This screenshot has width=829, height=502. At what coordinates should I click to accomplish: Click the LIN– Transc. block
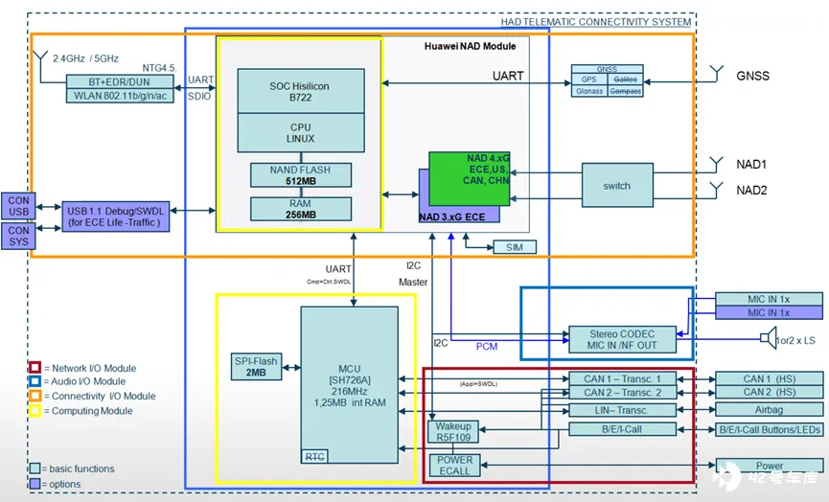pos(622,410)
